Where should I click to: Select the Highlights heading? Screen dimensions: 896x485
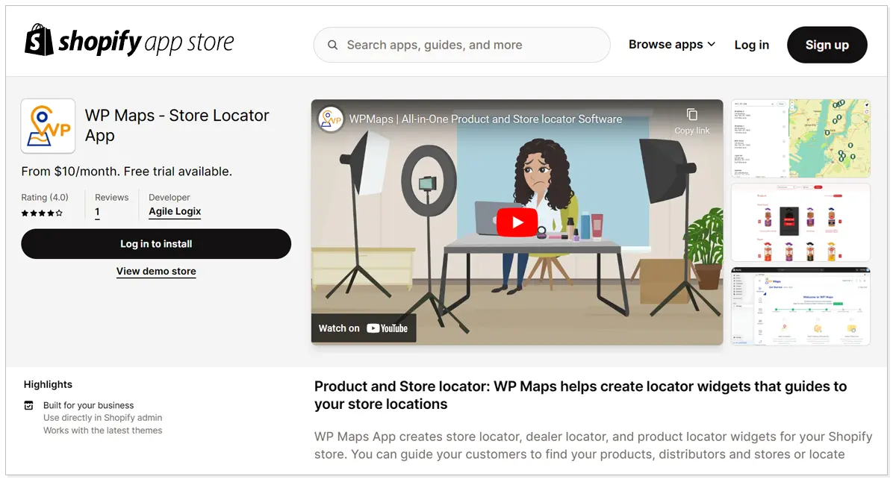pyautogui.click(x=48, y=384)
